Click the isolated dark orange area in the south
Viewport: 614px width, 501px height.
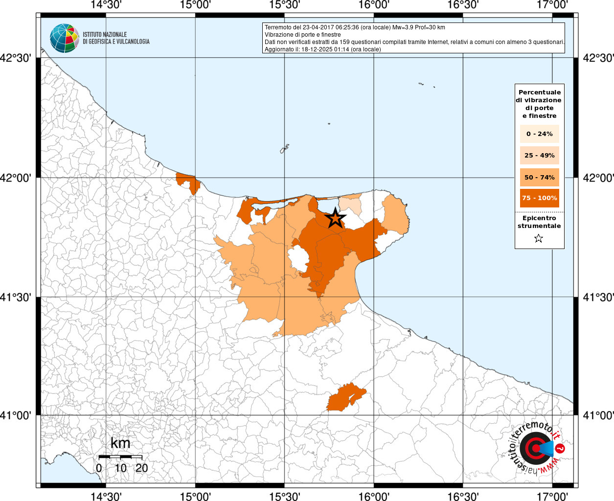point(345,397)
